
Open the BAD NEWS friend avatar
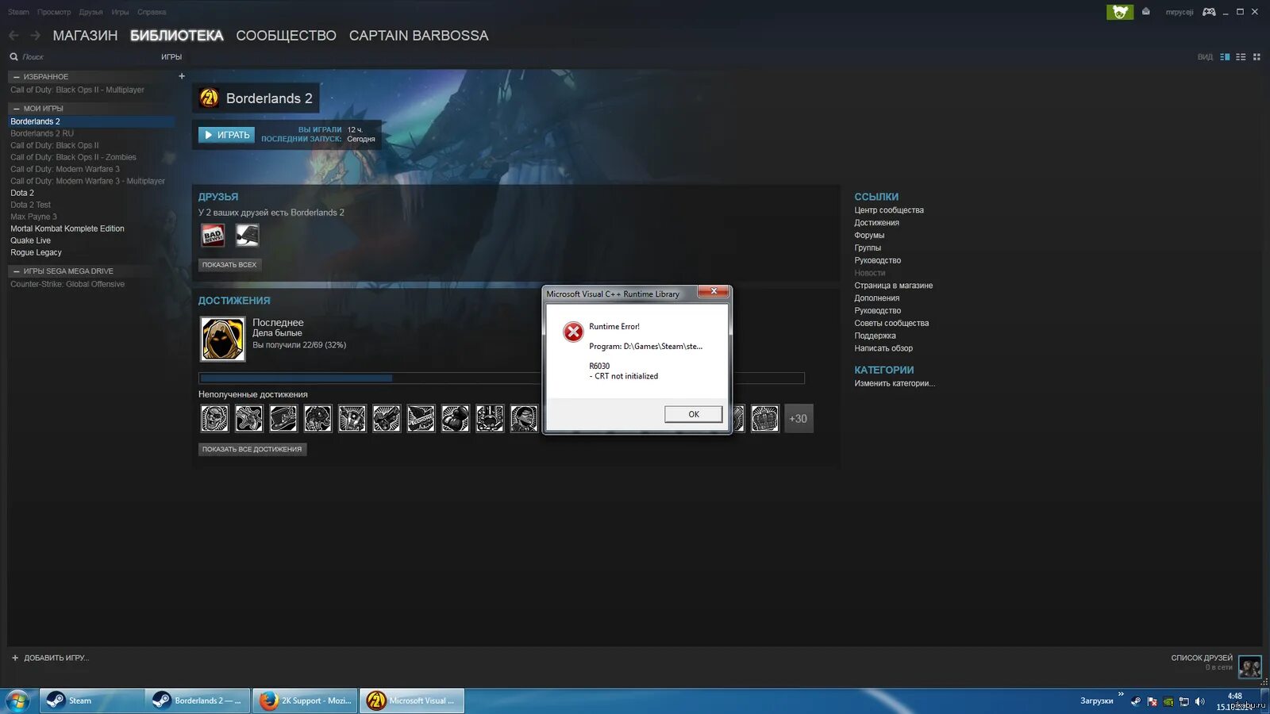click(213, 235)
